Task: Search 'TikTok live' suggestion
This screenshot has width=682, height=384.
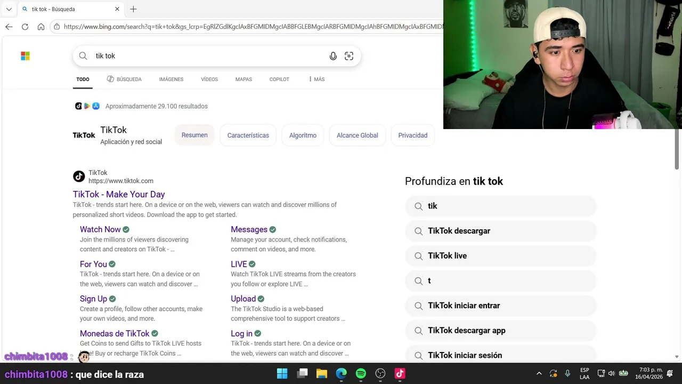Action: coord(501,256)
